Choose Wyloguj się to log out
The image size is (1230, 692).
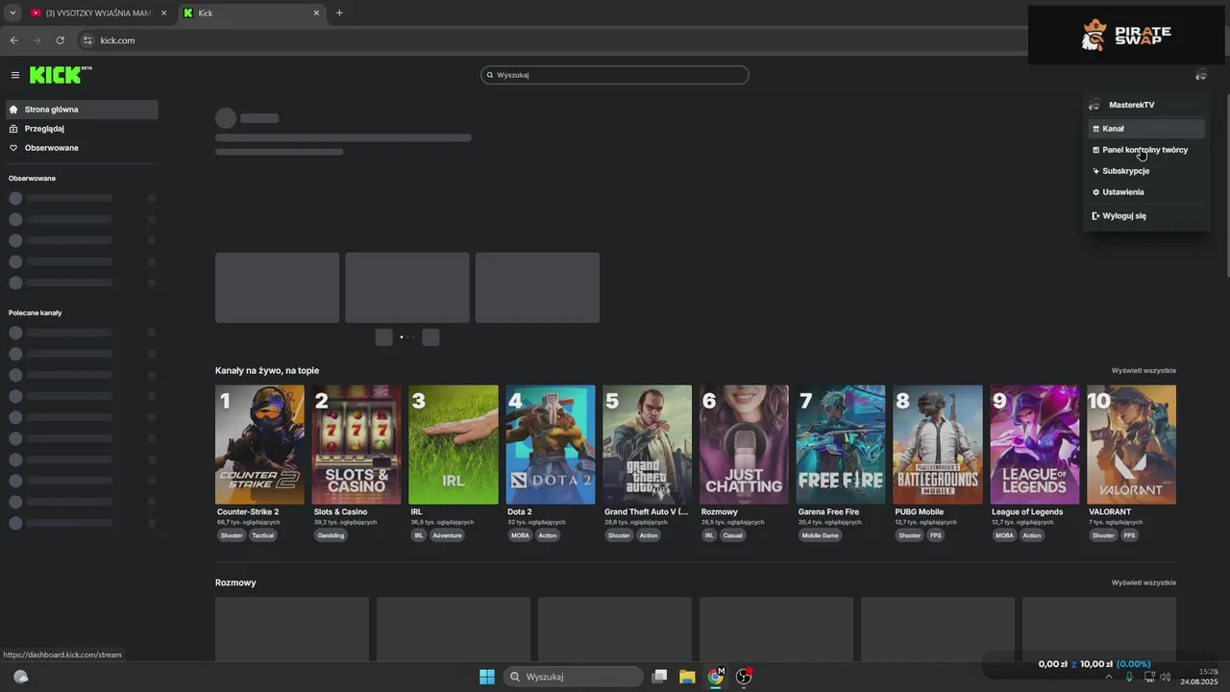1146,216
